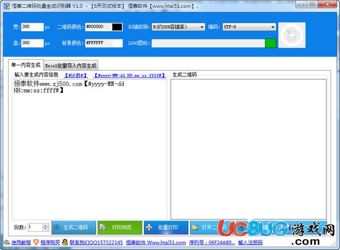Screen dimensions: 340x250
Task: Open the error correction level dropdown
Action: click(x=178, y=27)
